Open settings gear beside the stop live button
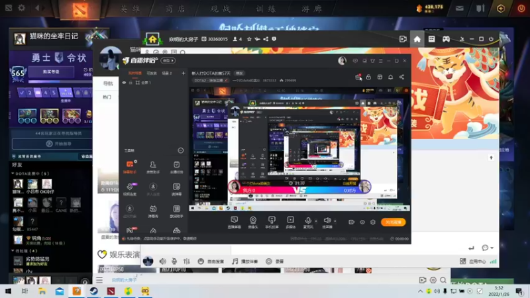 (373, 222)
